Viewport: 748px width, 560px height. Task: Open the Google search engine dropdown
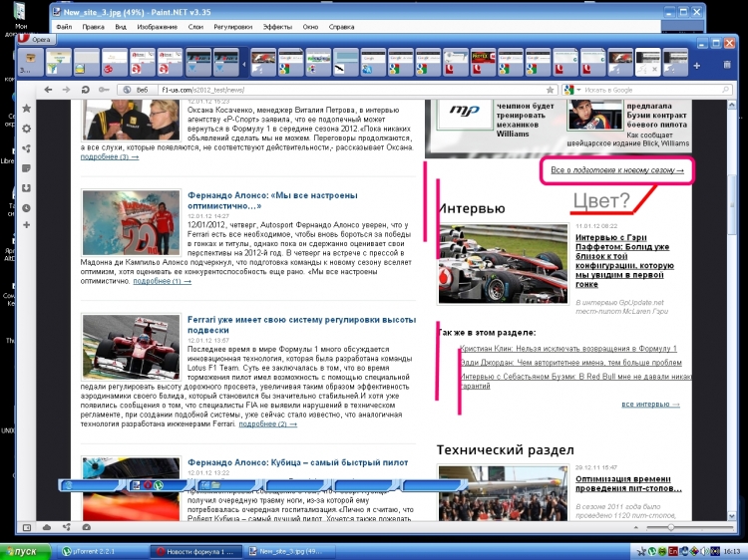point(572,90)
